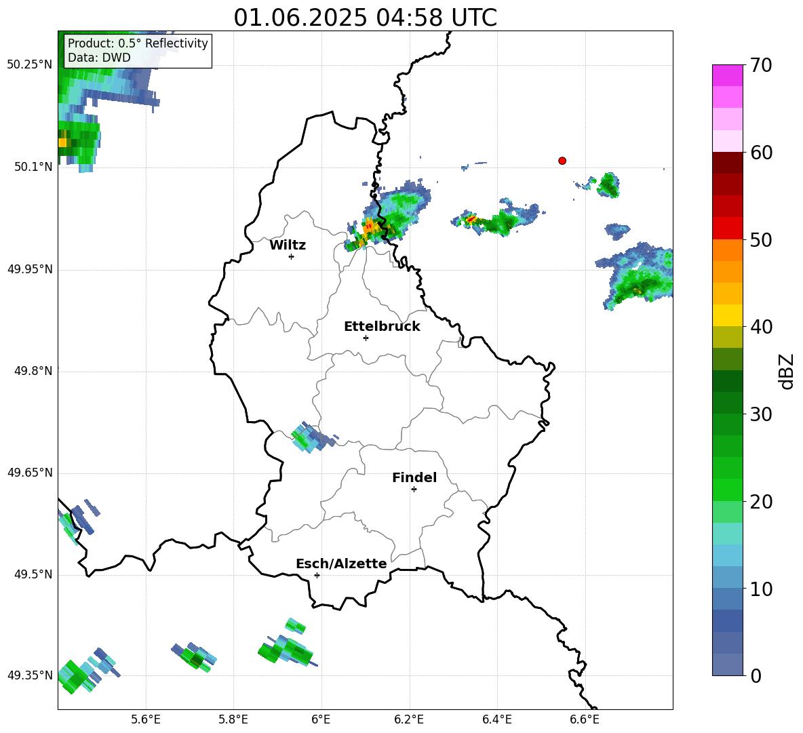Click the 5.6°E longitude label
This screenshot has height=733, width=803.
pos(146,719)
